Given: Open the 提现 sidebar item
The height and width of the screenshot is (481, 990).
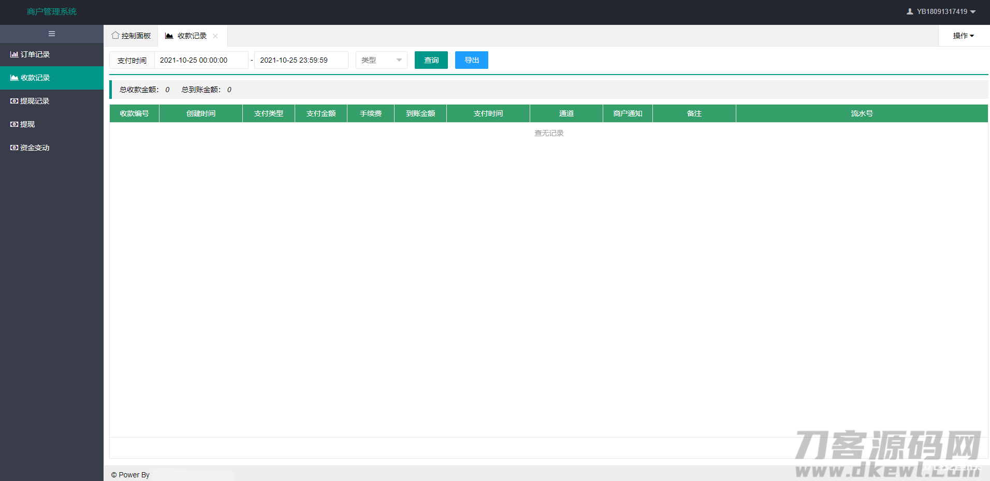Looking at the screenshot, I should (x=52, y=124).
